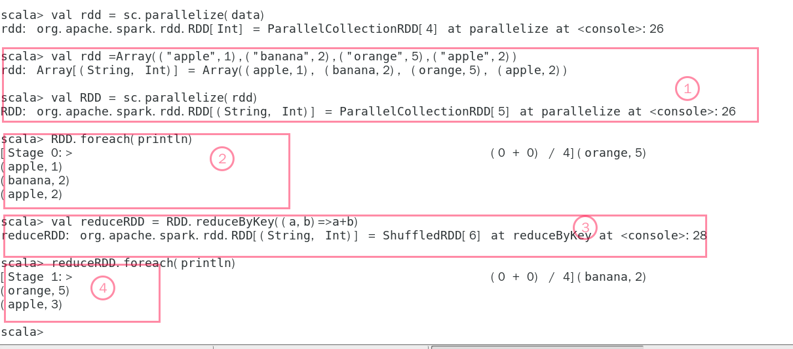Viewport: 793px width, 349px height.
Task: Click the empty scala> prompt at bottom
Action: 22,332
